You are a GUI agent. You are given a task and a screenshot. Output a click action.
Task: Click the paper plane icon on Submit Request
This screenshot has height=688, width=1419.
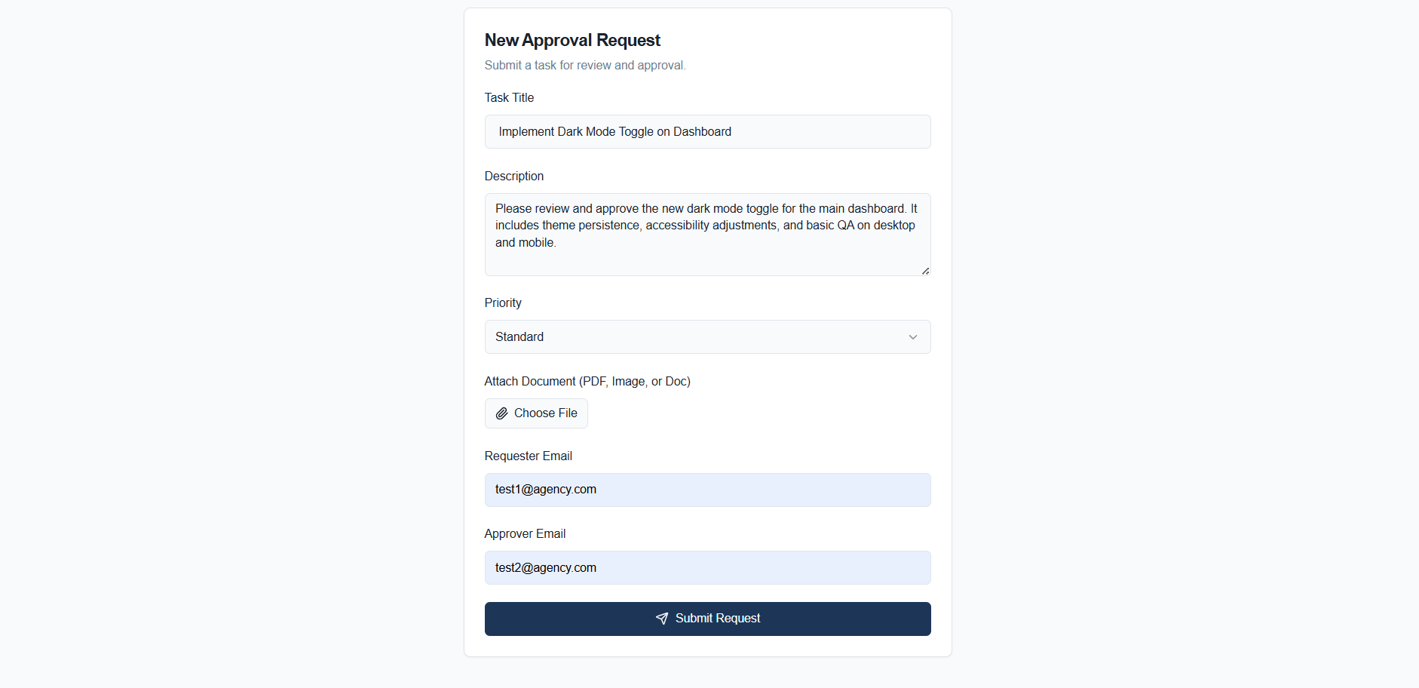[662, 619]
